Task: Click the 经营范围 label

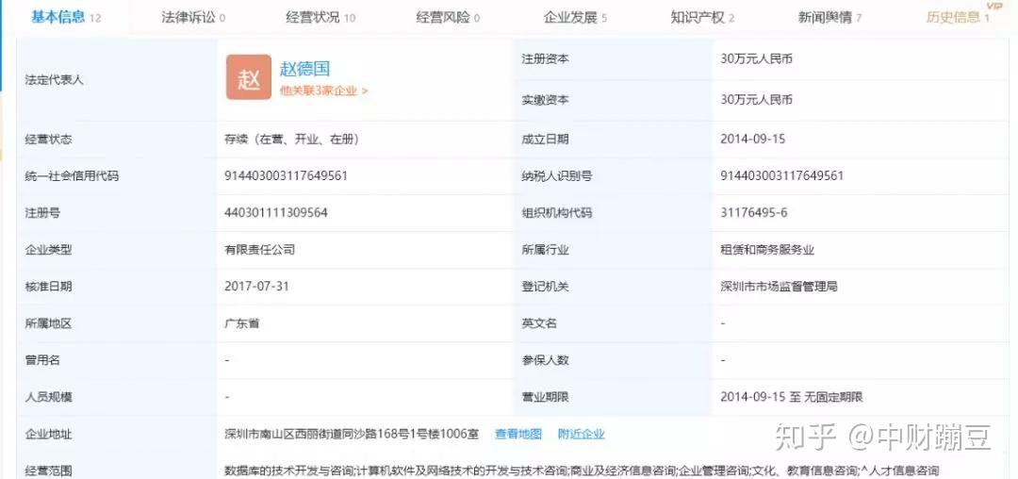Action: [48, 471]
